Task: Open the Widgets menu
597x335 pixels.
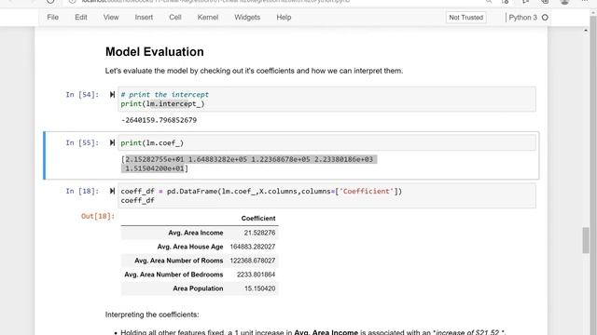Action: point(247,18)
